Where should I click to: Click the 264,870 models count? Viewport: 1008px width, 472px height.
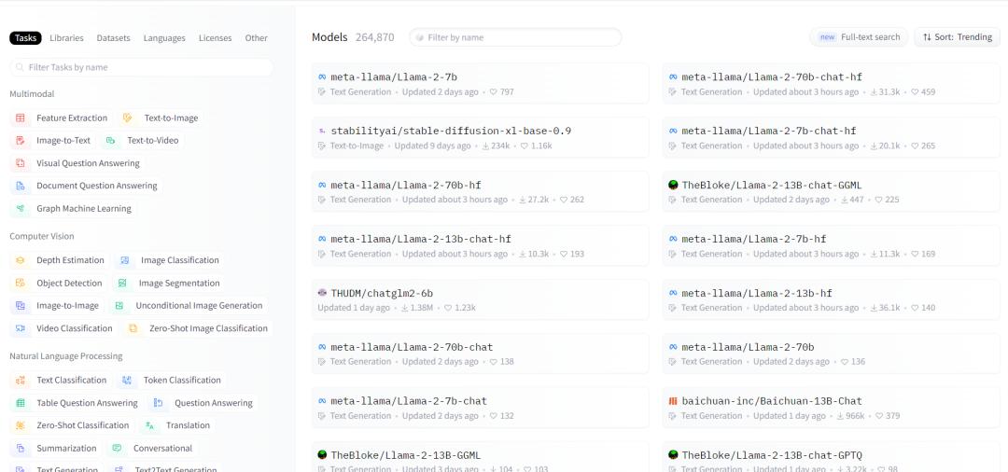pyautogui.click(x=375, y=37)
